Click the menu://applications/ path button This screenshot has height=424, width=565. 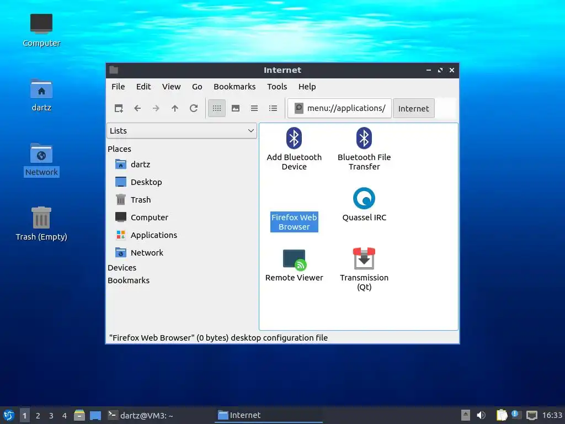(x=339, y=108)
